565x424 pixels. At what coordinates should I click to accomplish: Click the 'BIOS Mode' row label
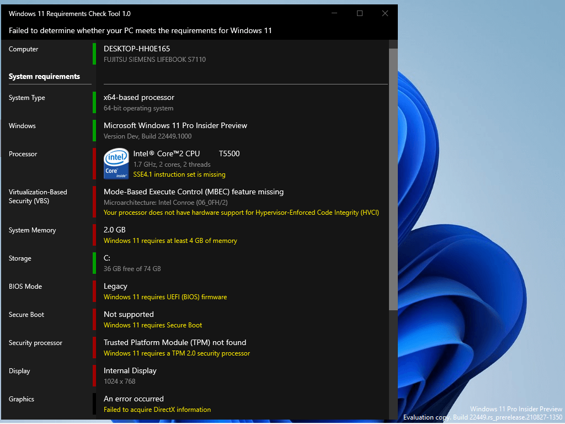point(25,287)
